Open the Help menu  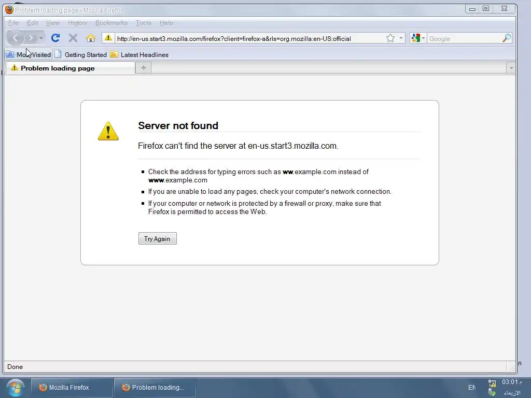click(x=166, y=23)
